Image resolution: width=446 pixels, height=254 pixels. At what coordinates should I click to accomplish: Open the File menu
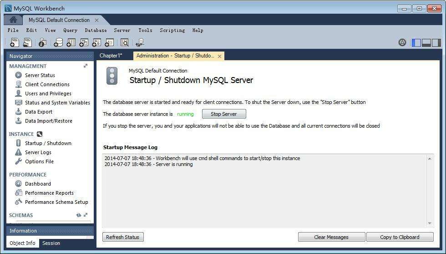13,30
